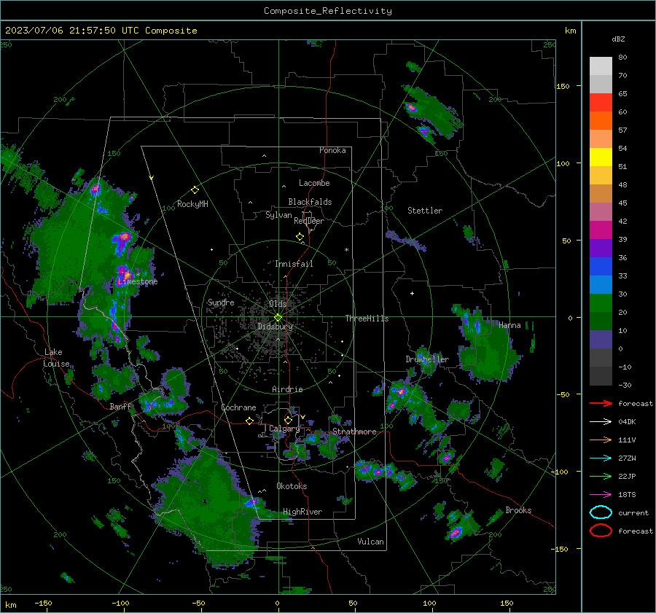The image size is (656, 613).
Task: Click the Banff label
Action: 120,406
